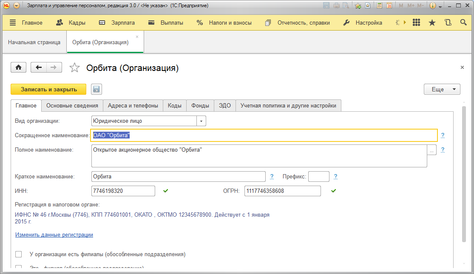The image size is (474, 274).
Task: Switch to Адреса и телефоны tab
Action: click(x=133, y=106)
